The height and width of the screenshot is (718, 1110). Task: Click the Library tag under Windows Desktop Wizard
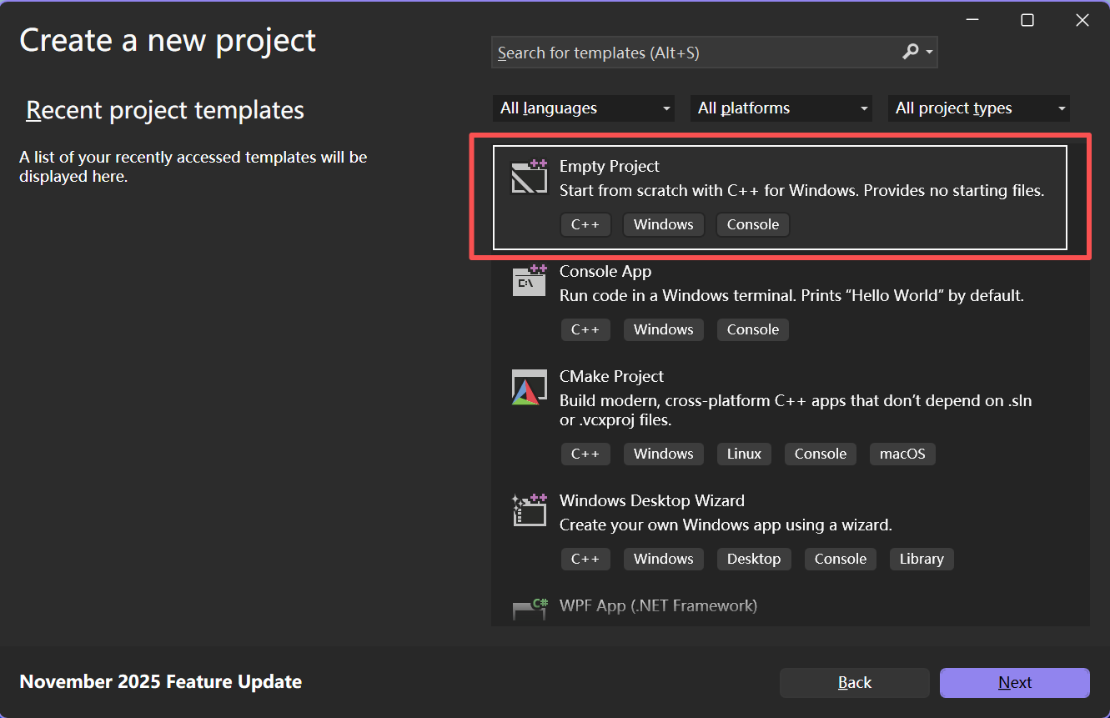pos(922,560)
